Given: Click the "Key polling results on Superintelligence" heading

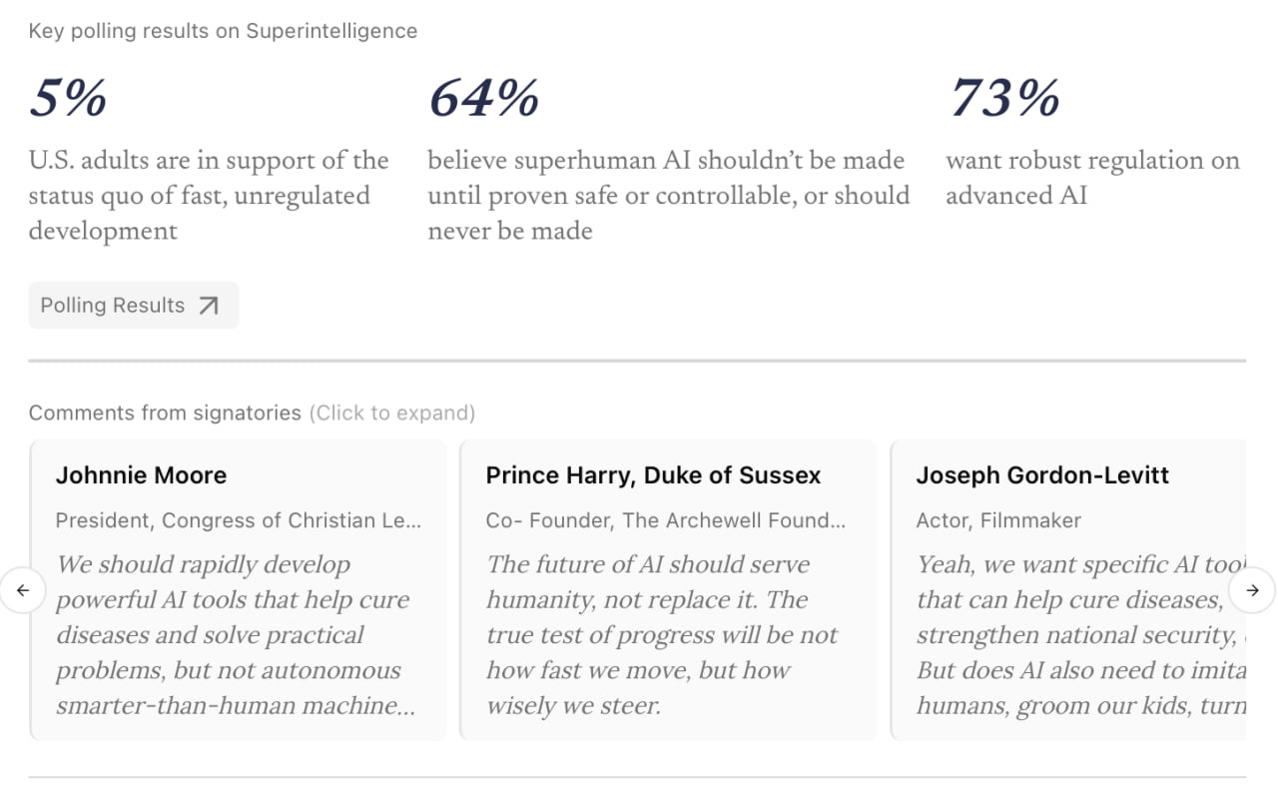Looking at the screenshot, I should 223,31.
